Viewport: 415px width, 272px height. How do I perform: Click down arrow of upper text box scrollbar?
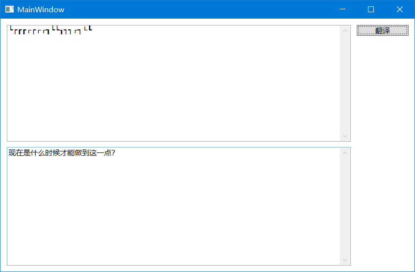[x=344, y=136]
